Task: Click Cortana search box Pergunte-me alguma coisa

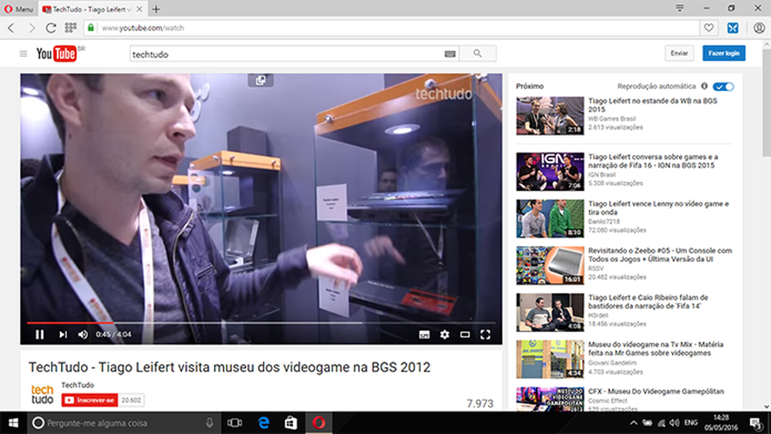Action: coord(123,422)
